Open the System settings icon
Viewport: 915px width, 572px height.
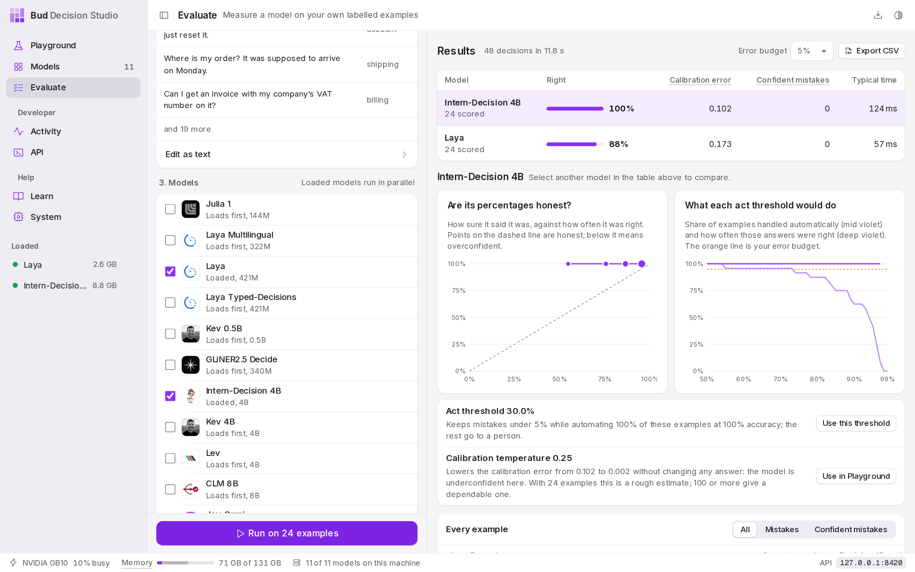point(18,217)
